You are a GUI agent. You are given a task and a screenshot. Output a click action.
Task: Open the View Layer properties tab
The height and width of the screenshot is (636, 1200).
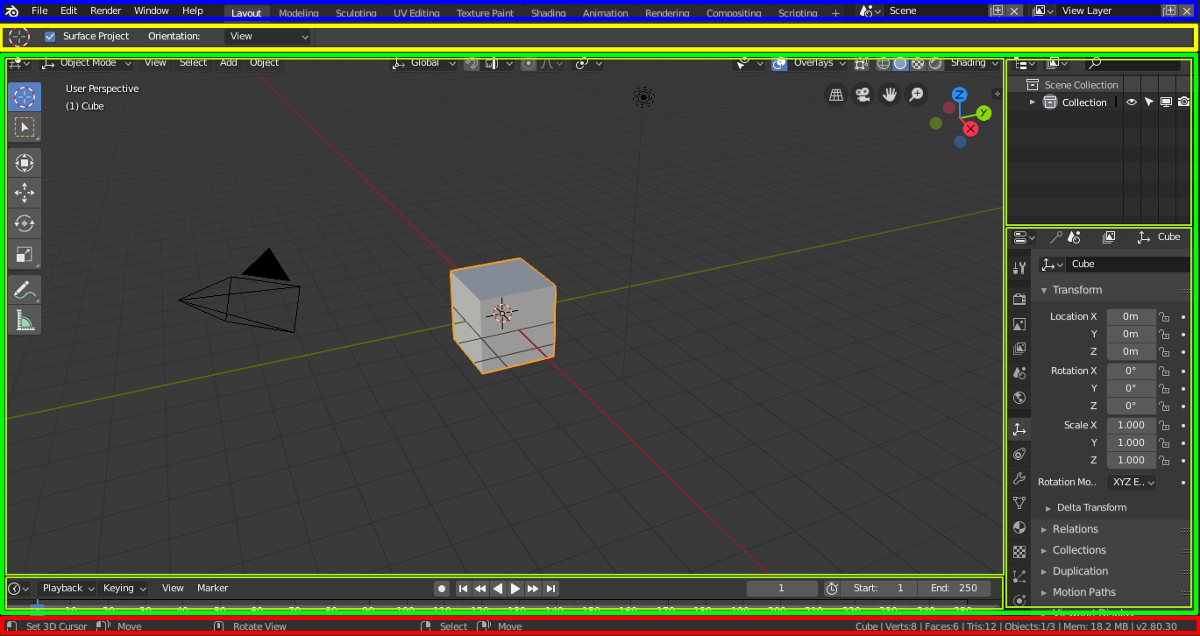point(1019,349)
